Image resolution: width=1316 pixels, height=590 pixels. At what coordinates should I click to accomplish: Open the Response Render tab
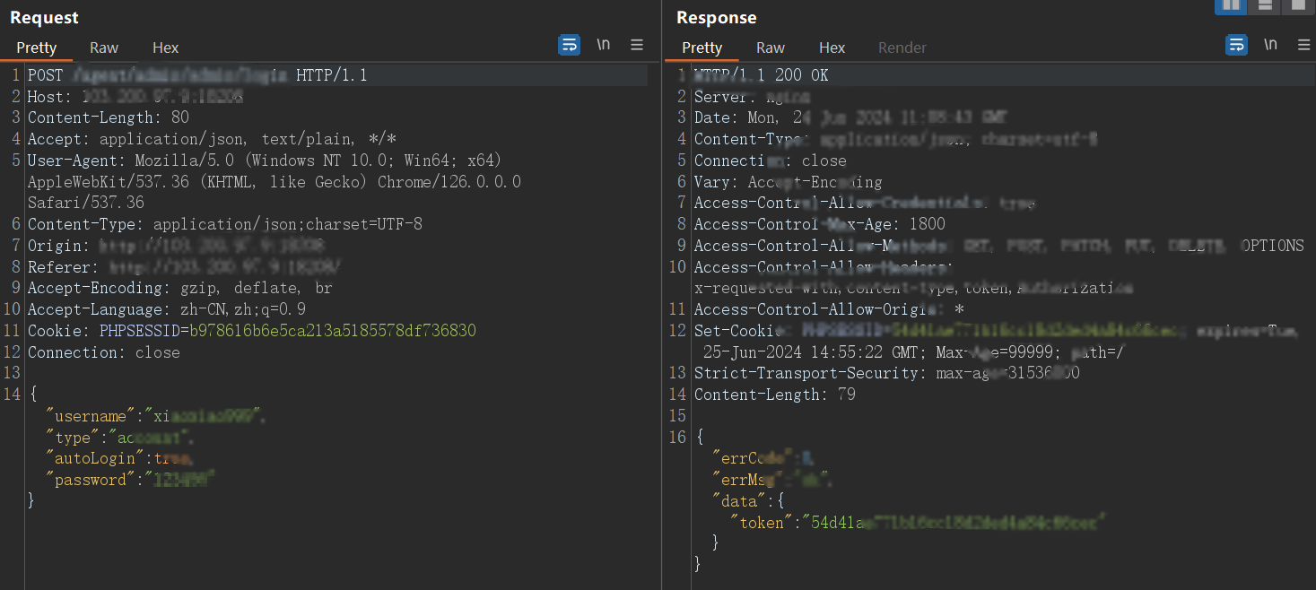[x=902, y=48]
